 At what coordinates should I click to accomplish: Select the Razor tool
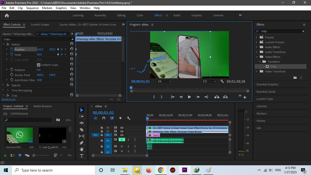(x=81, y=129)
